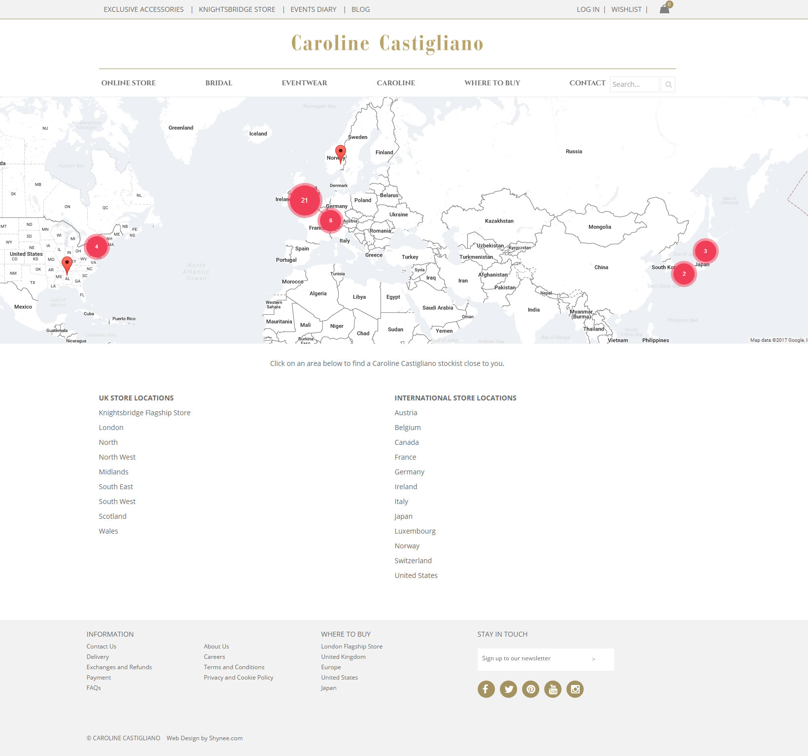The width and height of the screenshot is (808, 756).
Task: Submit newsletter signup arrow
Action: tap(594, 659)
